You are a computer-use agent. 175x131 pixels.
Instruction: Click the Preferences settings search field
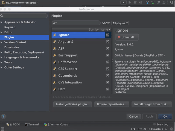pos(24,16)
